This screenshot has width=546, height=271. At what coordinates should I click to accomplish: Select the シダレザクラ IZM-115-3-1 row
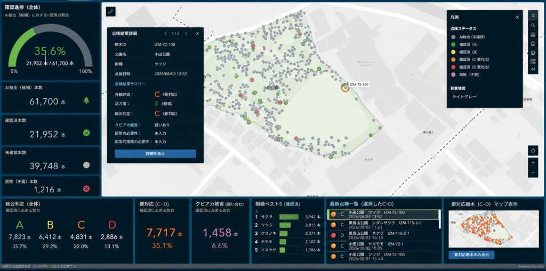pyautogui.click(x=383, y=224)
